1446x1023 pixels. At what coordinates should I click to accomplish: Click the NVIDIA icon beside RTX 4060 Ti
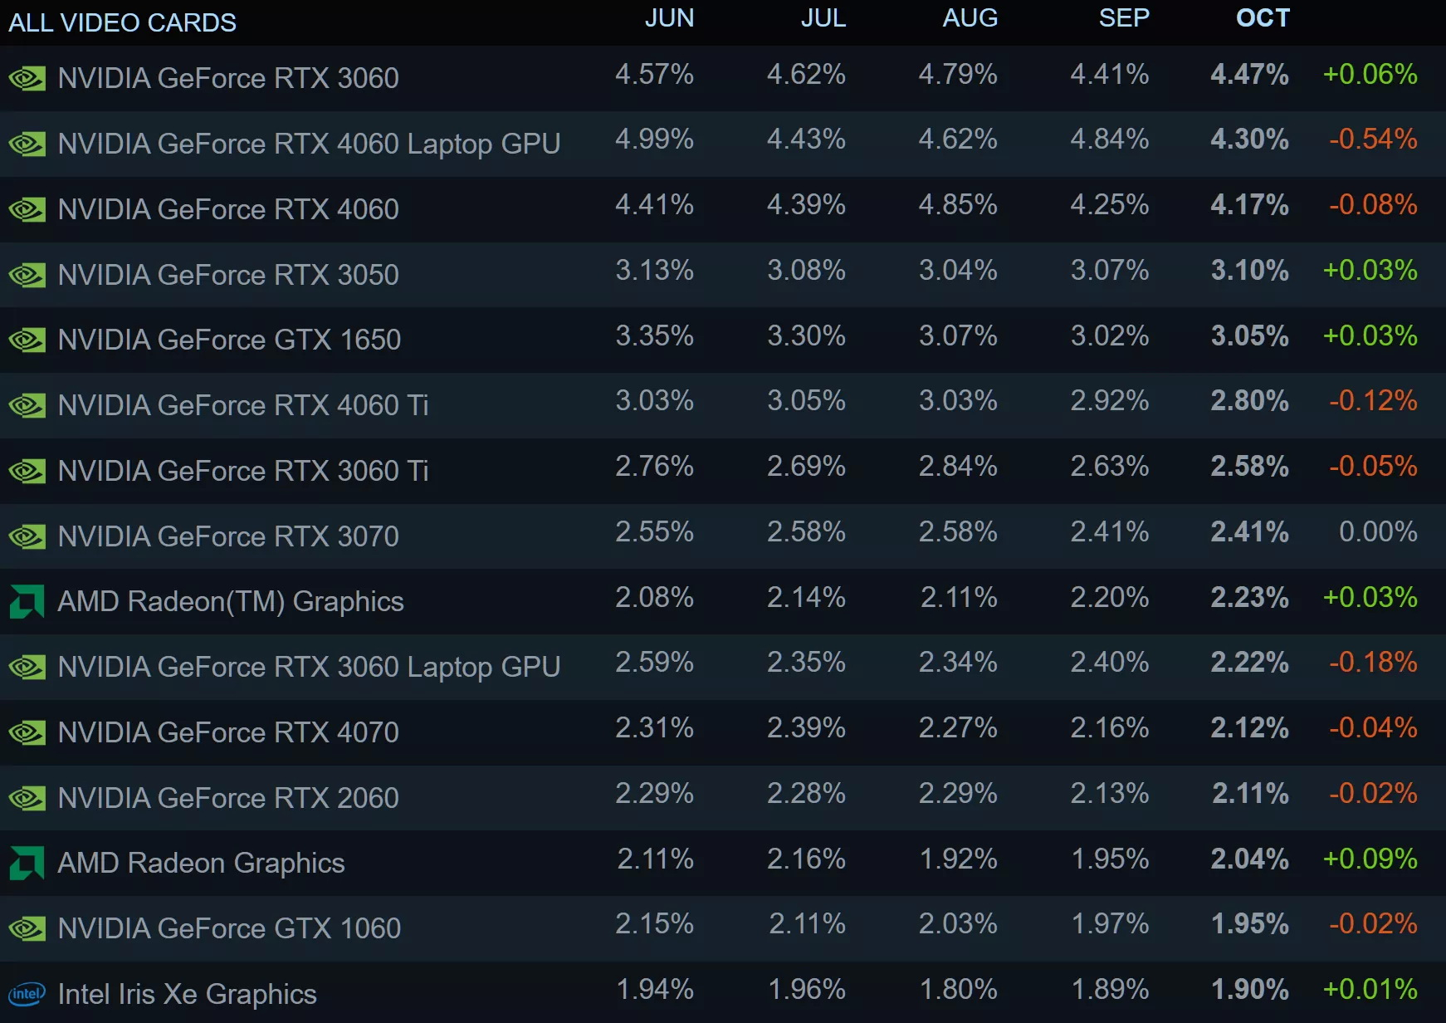coord(27,406)
